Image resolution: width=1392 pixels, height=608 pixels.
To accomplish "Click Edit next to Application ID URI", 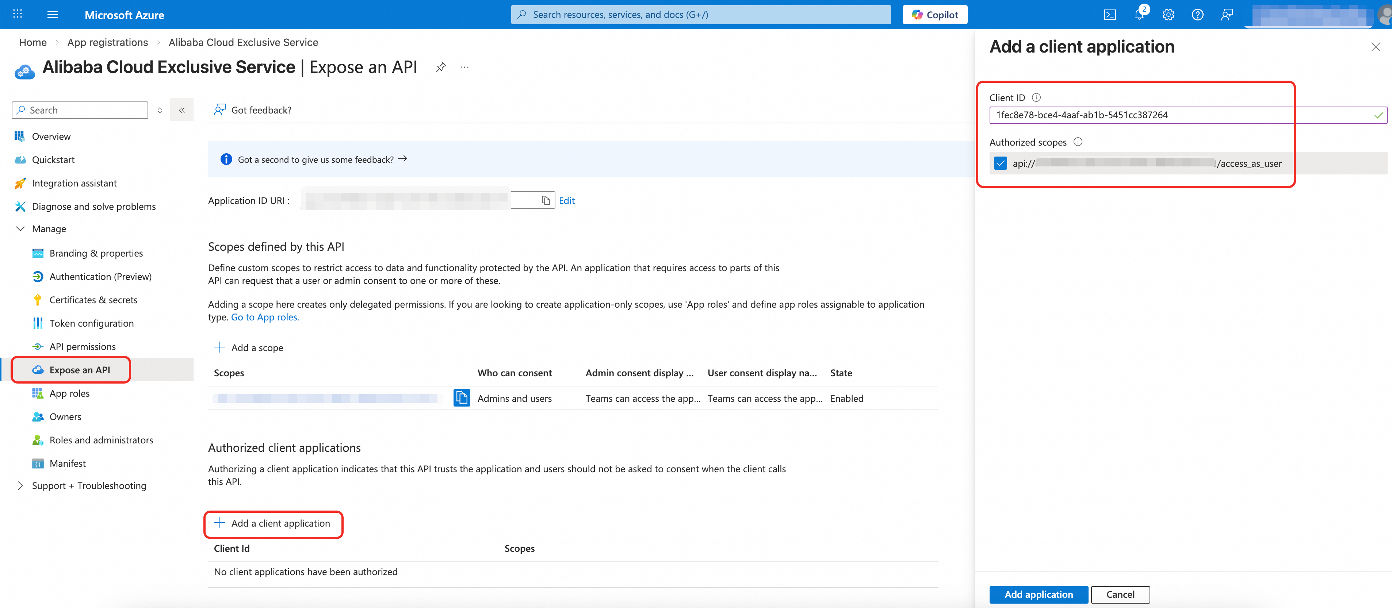I will [x=566, y=200].
